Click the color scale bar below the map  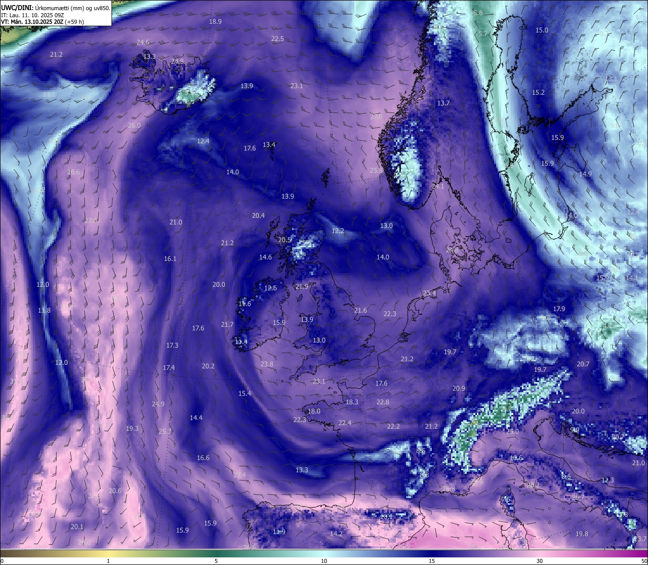point(324,553)
